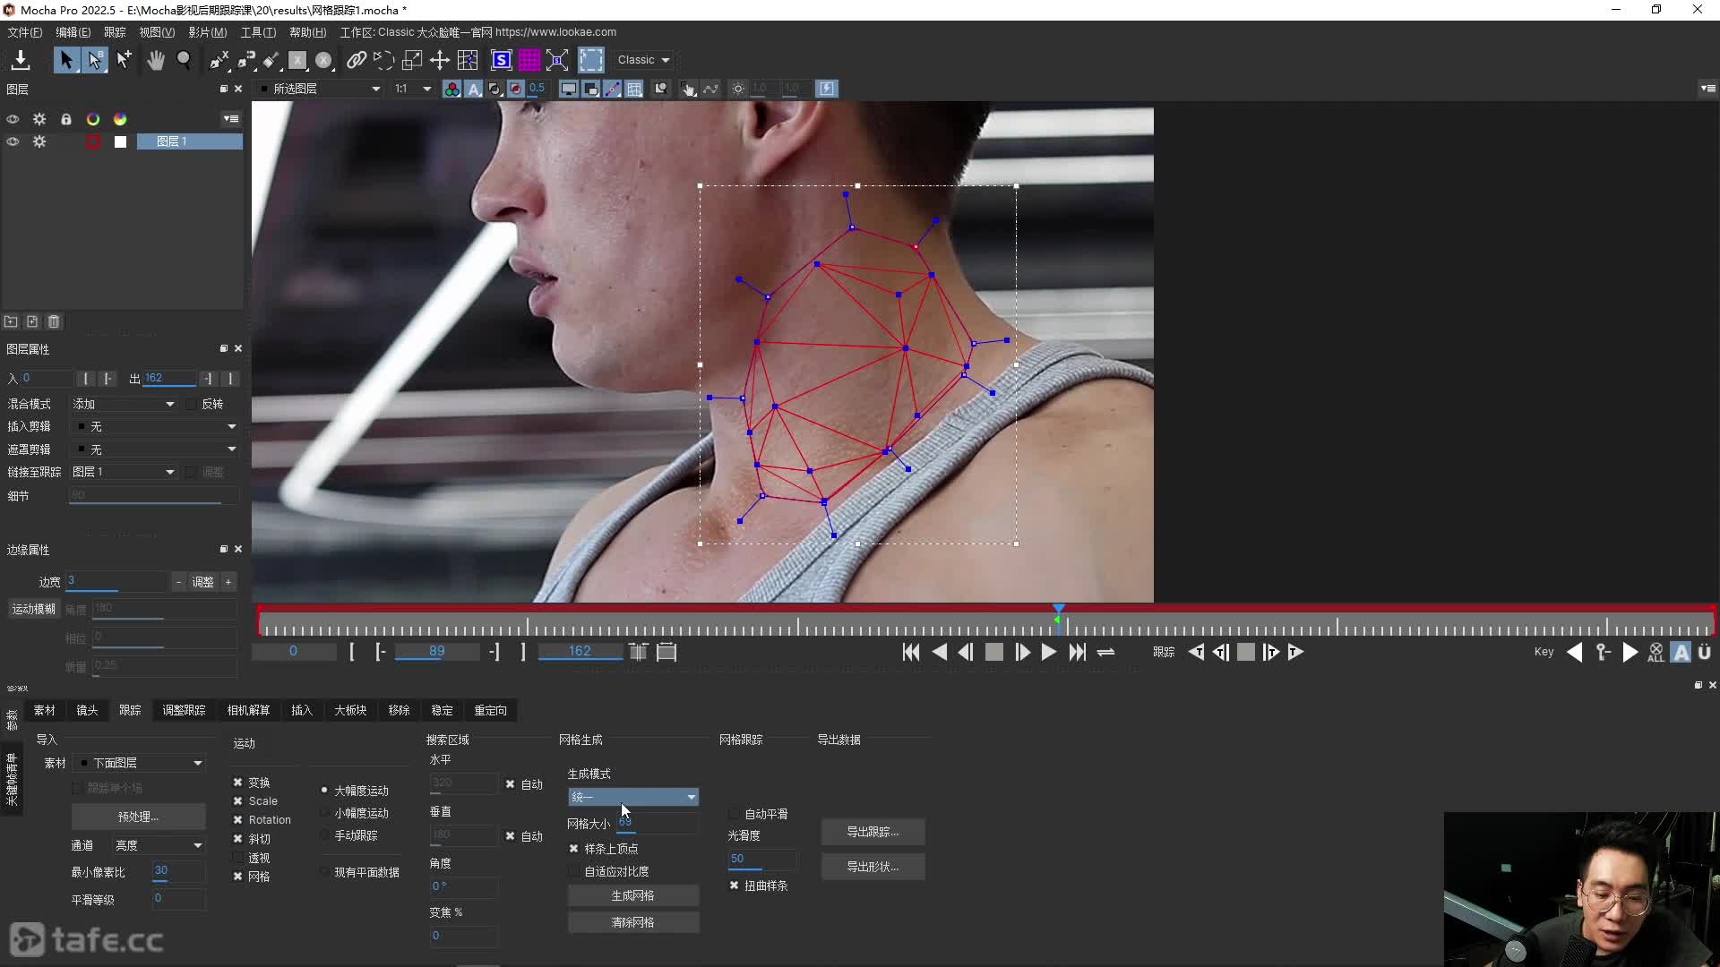Enable the 自动平滑 checkbox
Screen dimensions: 1720x967
point(735,814)
